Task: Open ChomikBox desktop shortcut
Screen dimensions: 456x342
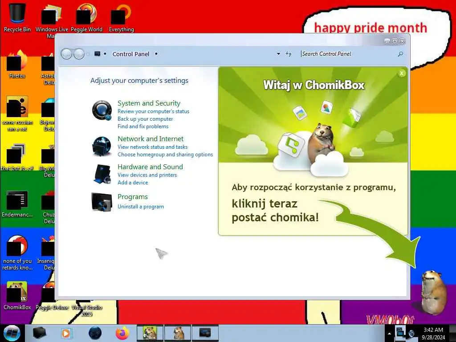Action: 17,296
